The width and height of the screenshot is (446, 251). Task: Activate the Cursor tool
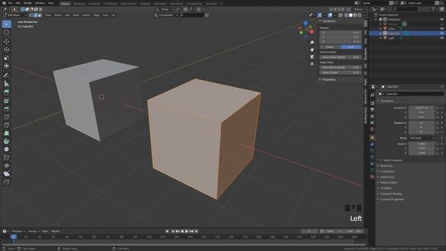pyautogui.click(x=6, y=33)
